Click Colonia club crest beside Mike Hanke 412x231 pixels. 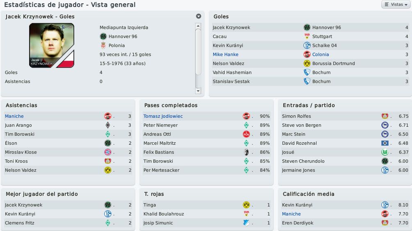point(307,54)
